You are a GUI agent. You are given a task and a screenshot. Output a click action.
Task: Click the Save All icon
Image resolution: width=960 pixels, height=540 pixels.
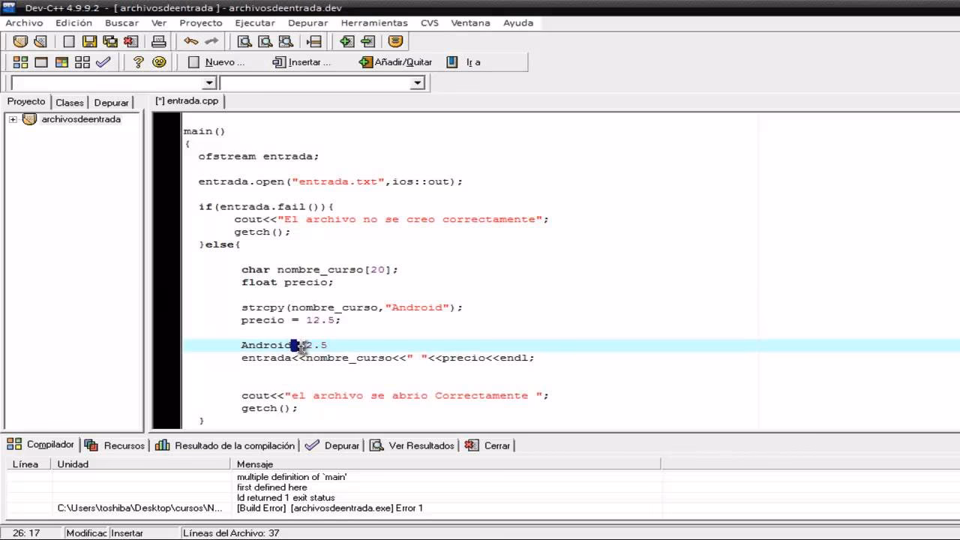(x=110, y=42)
